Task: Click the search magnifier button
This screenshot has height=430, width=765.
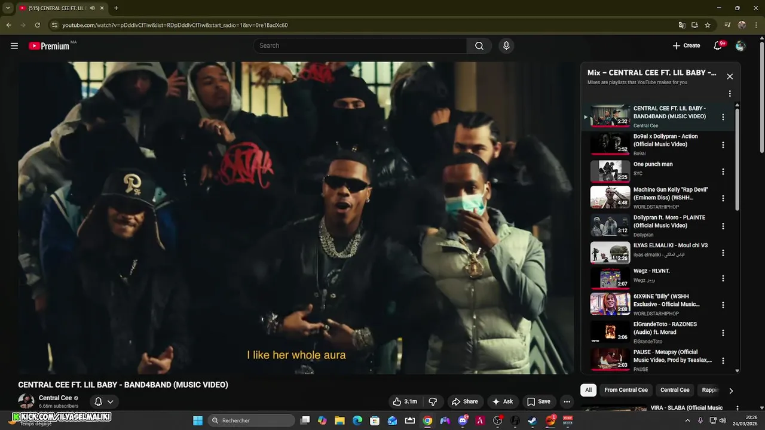Action: 479,46
